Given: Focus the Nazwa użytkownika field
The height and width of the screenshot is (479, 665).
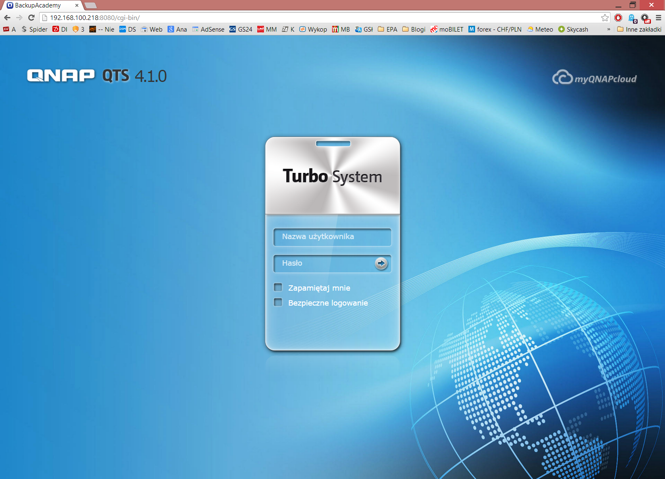Looking at the screenshot, I should 332,237.
